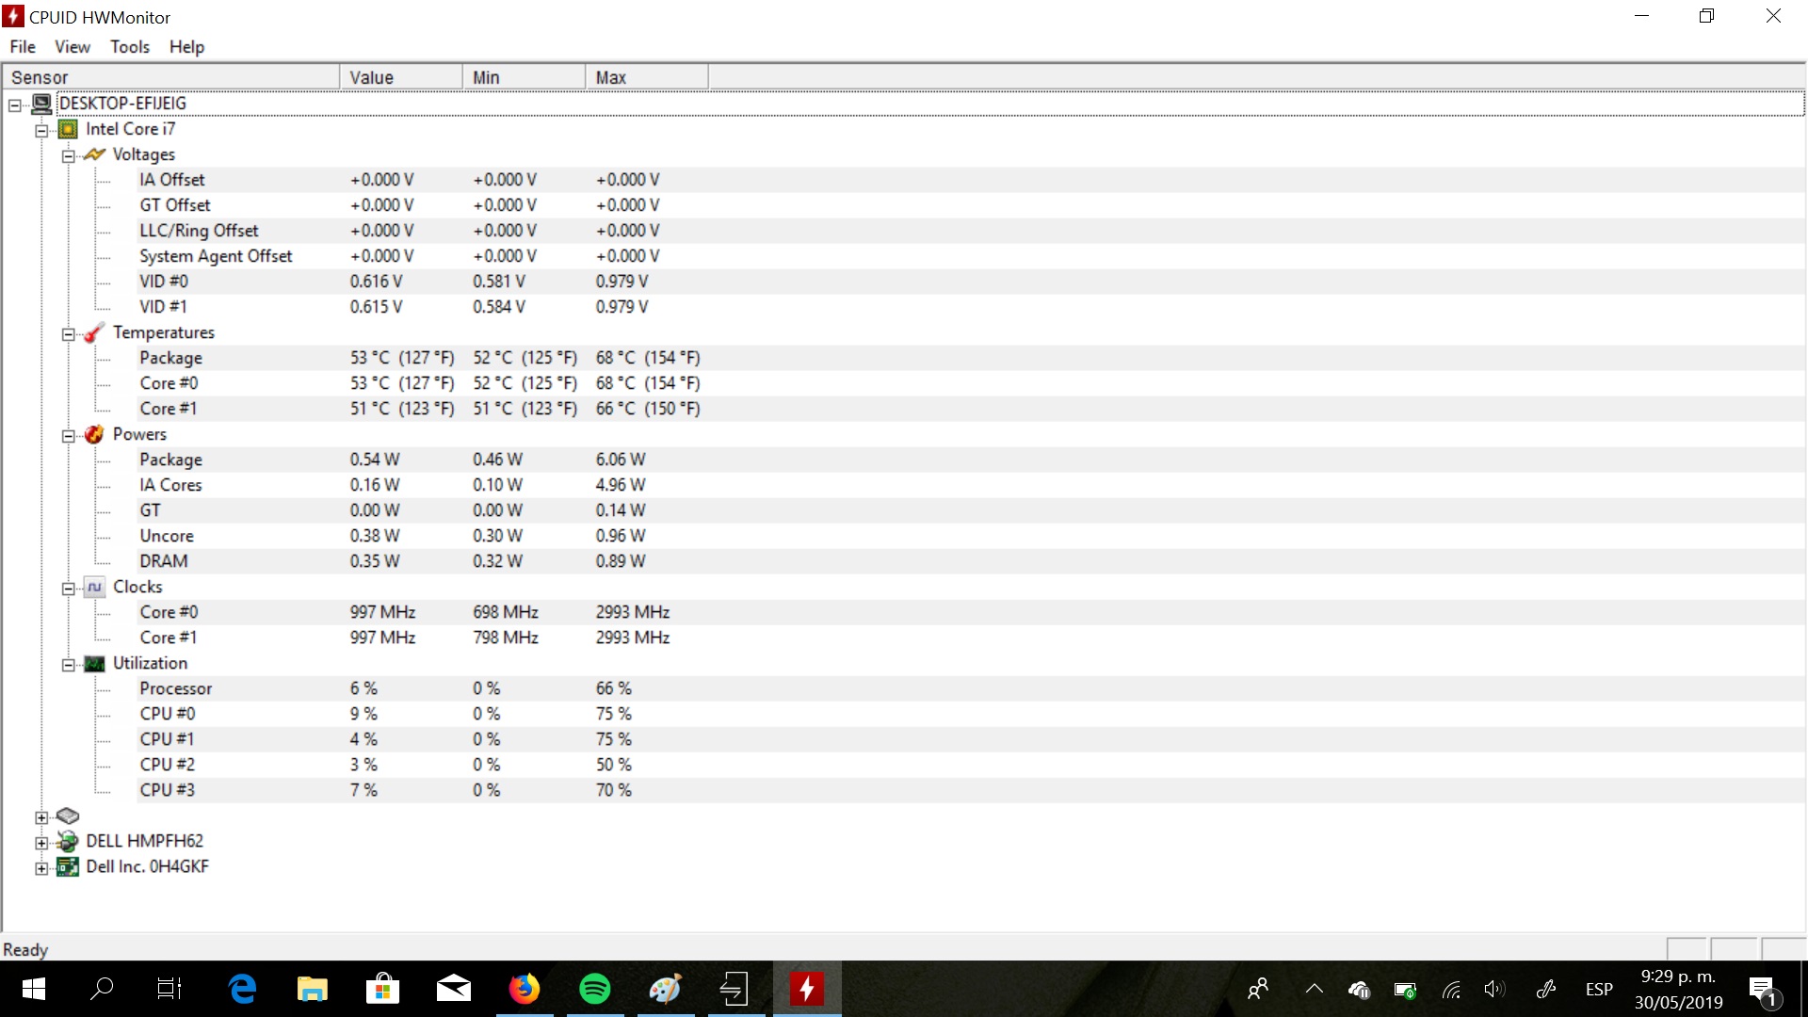Open Windows Search from the taskbar
Image resolution: width=1808 pixels, height=1017 pixels.
click(102, 989)
